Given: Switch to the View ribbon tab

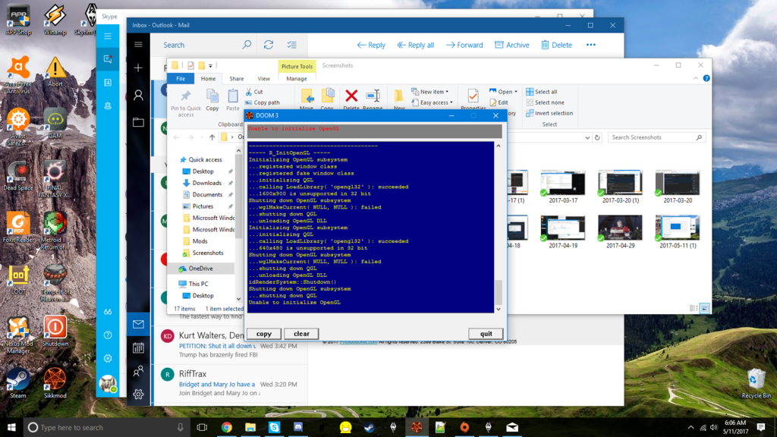Looking at the screenshot, I should coord(263,79).
